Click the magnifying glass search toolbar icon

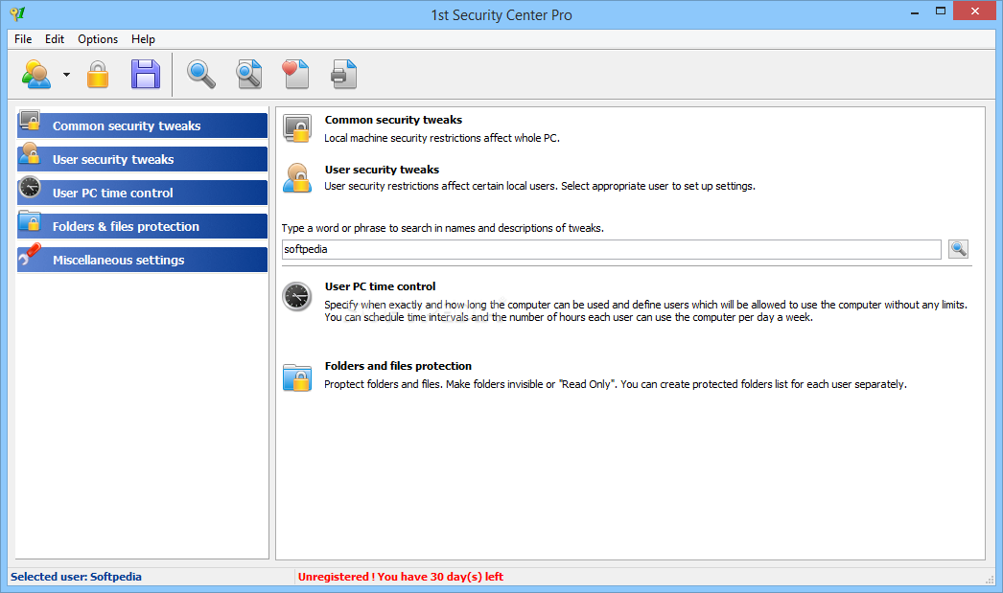coord(200,74)
